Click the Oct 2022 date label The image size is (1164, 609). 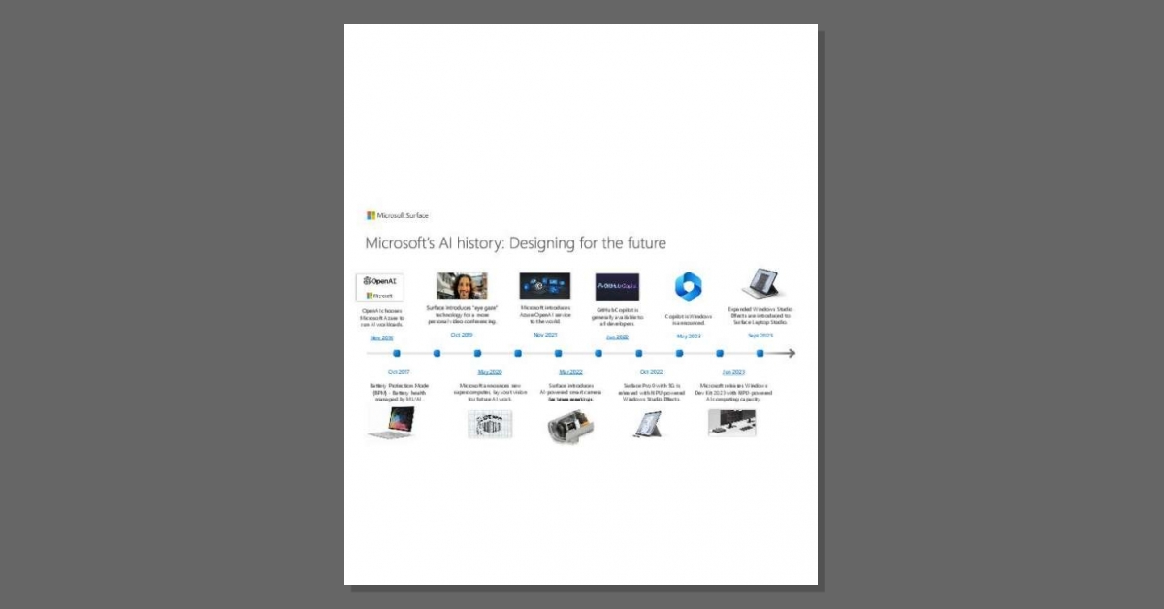coord(651,372)
